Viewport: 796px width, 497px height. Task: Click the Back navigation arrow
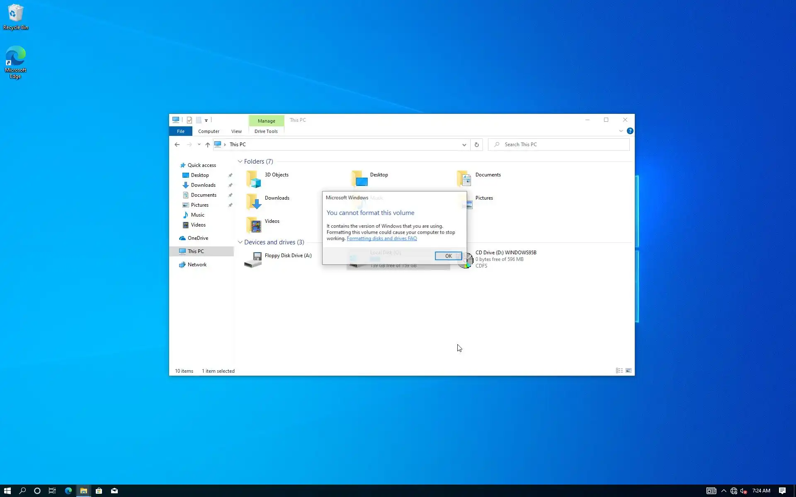pyautogui.click(x=177, y=145)
